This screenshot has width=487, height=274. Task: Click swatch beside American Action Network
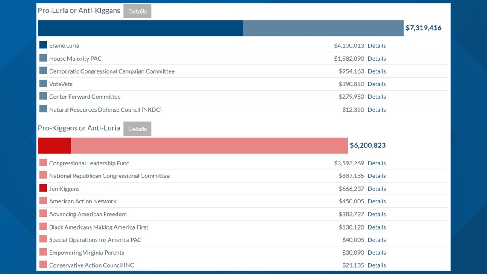coord(43,200)
